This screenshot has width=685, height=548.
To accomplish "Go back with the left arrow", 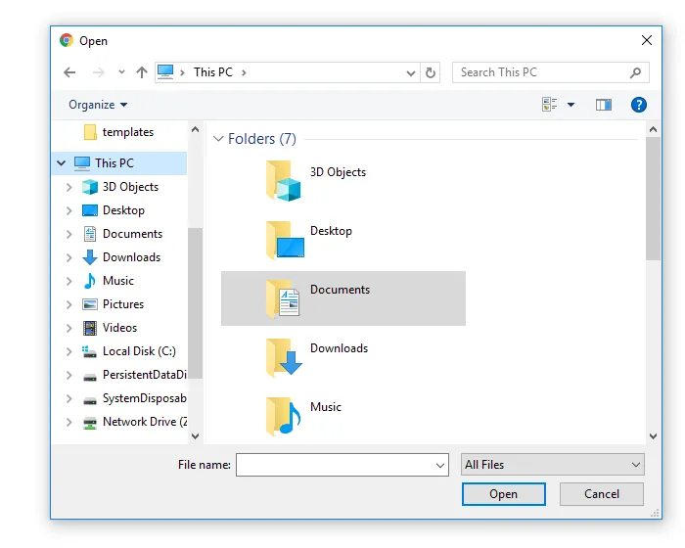I will (69, 72).
